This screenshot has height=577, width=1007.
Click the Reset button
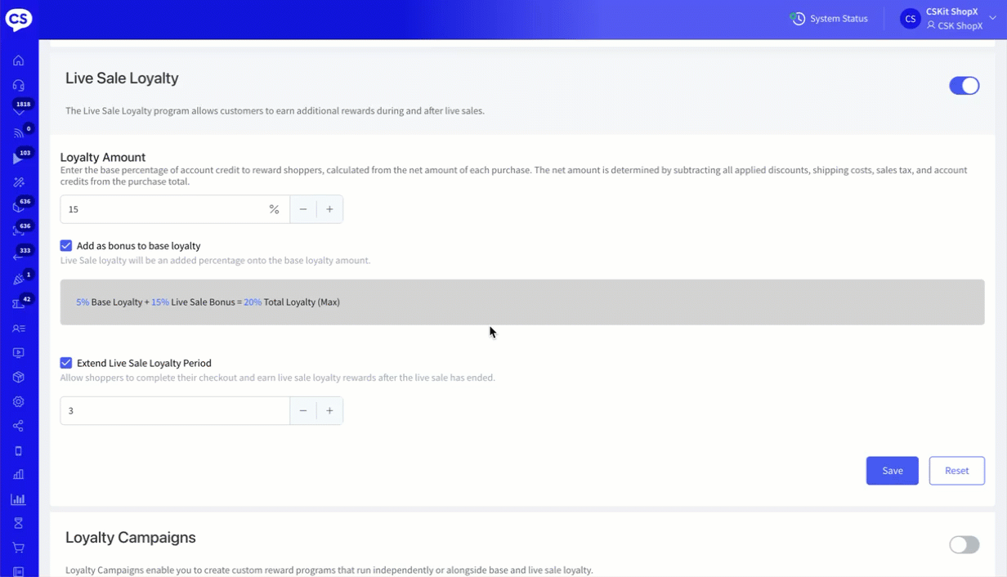tap(956, 471)
